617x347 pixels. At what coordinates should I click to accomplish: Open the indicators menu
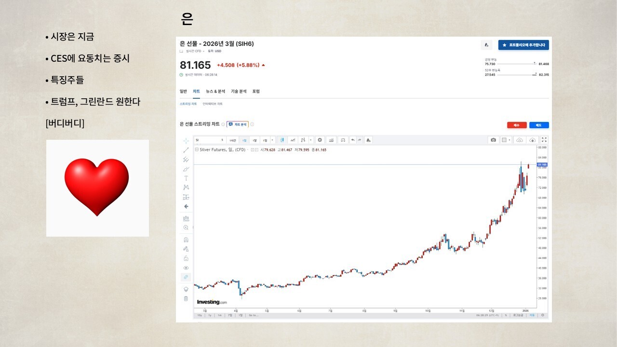coord(331,140)
